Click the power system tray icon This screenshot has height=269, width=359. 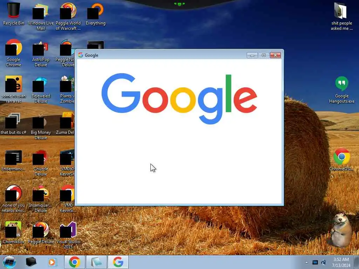[x=324, y=262]
